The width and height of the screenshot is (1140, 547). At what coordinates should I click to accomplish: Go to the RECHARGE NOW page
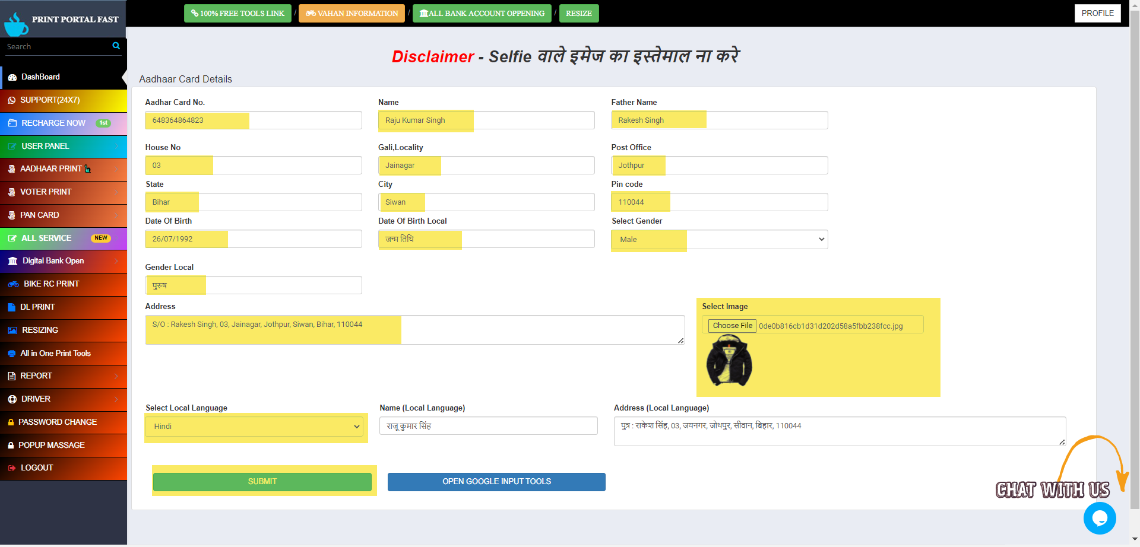[x=53, y=123]
